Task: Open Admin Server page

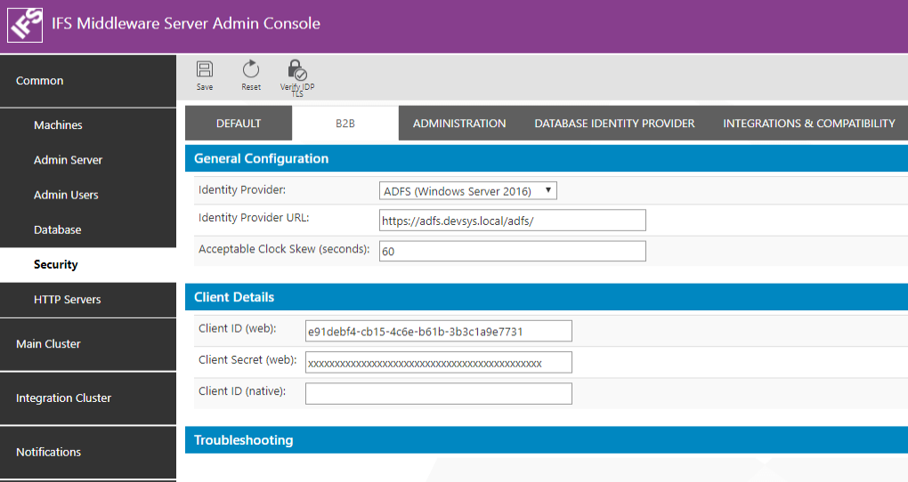Action: coord(68,160)
